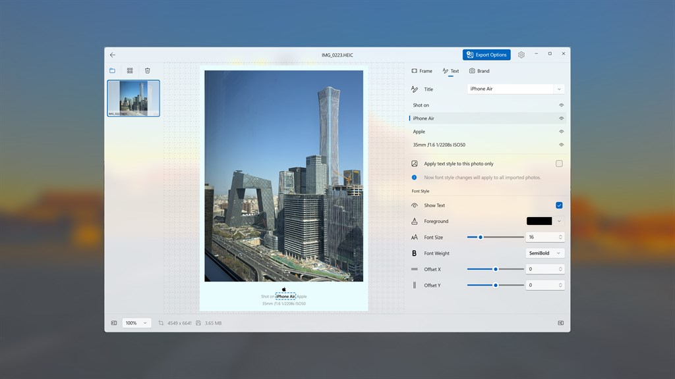Click the Offset X icon
Image resolution: width=675 pixels, height=379 pixels.
(415, 269)
